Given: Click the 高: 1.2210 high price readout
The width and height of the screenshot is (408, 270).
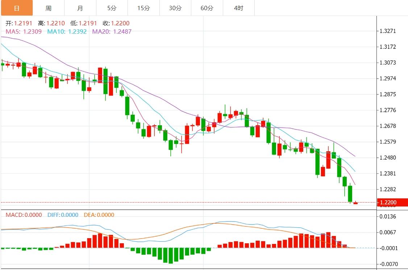Looking at the screenshot, I should (x=51, y=23).
